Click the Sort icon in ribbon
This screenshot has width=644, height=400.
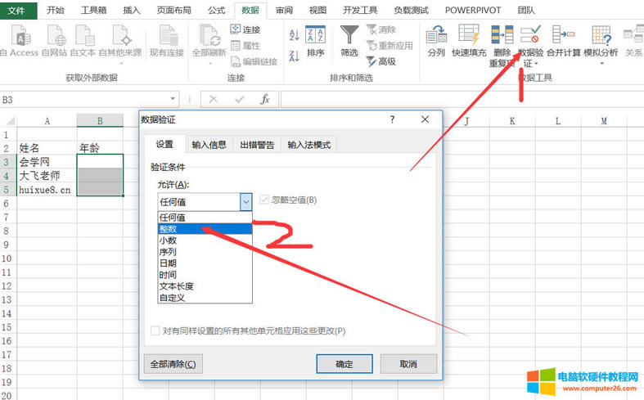coord(315,34)
